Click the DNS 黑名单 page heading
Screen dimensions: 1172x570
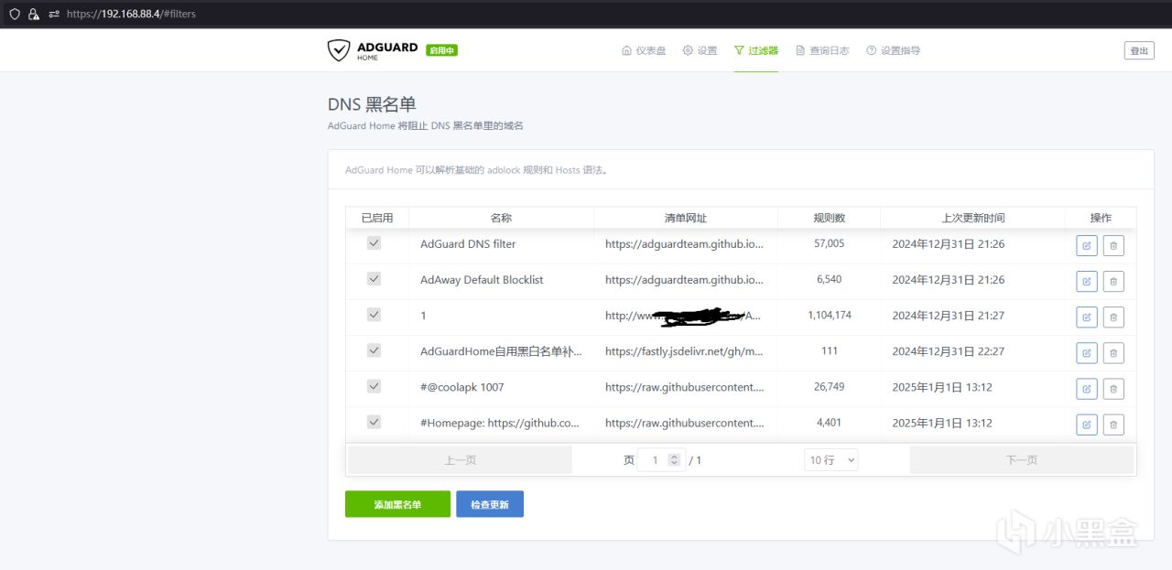tap(372, 104)
